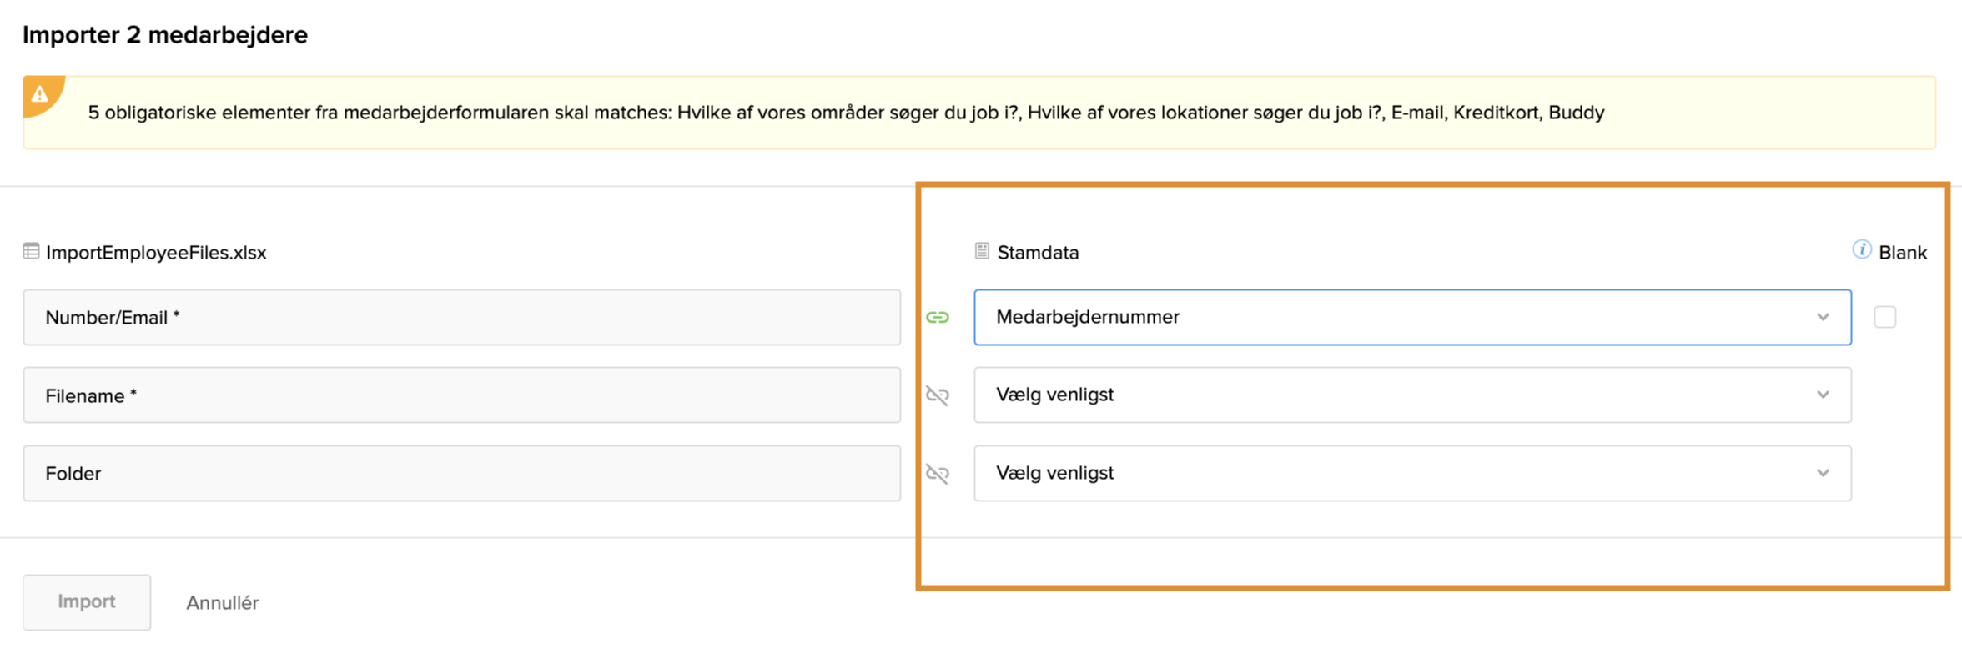Click the Annullér link to cancel
Screen dimensions: 1962x664
click(222, 602)
